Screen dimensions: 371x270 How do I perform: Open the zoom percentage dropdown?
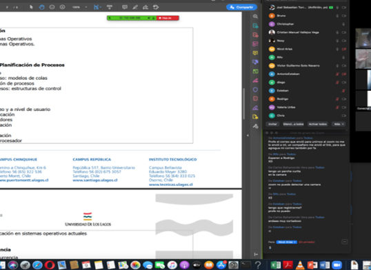click(x=79, y=7)
